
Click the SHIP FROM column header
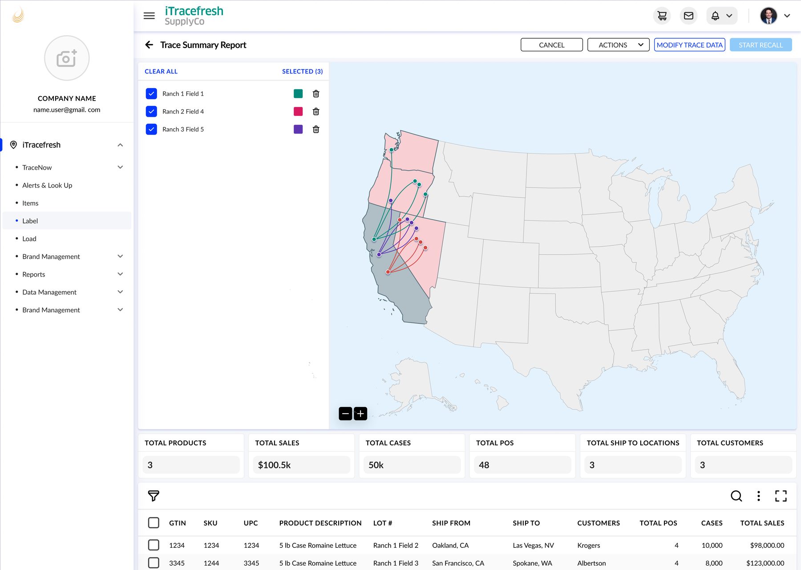point(451,523)
